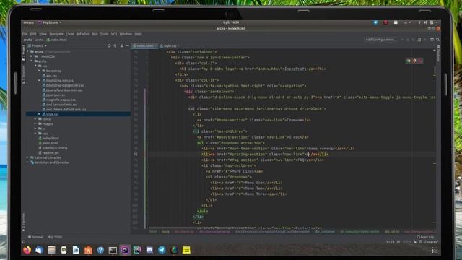
Task: Toggle the Database side panel tab
Action: tap(438, 53)
